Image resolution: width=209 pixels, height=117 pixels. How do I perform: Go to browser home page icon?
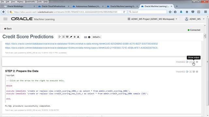click(187, 12)
